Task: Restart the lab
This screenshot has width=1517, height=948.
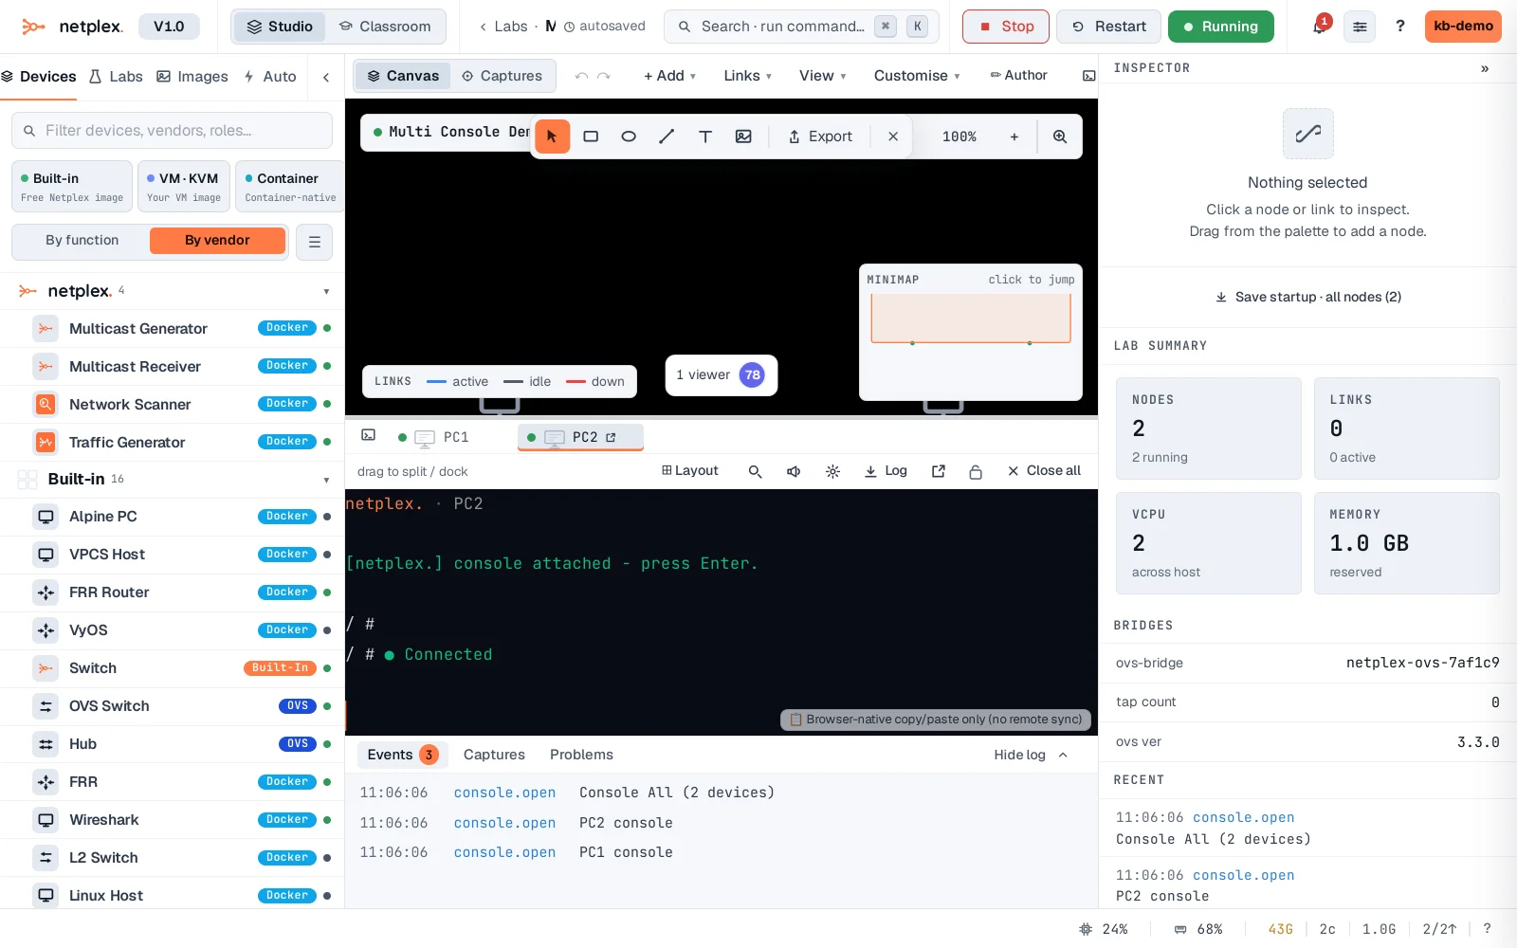Action: click(x=1108, y=27)
